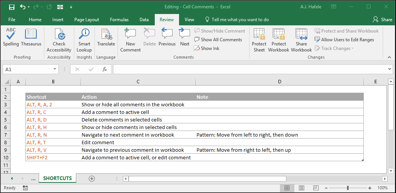Click the Cancel X in the formula bar
This screenshot has height=193, width=396.
[x=77, y=69]
